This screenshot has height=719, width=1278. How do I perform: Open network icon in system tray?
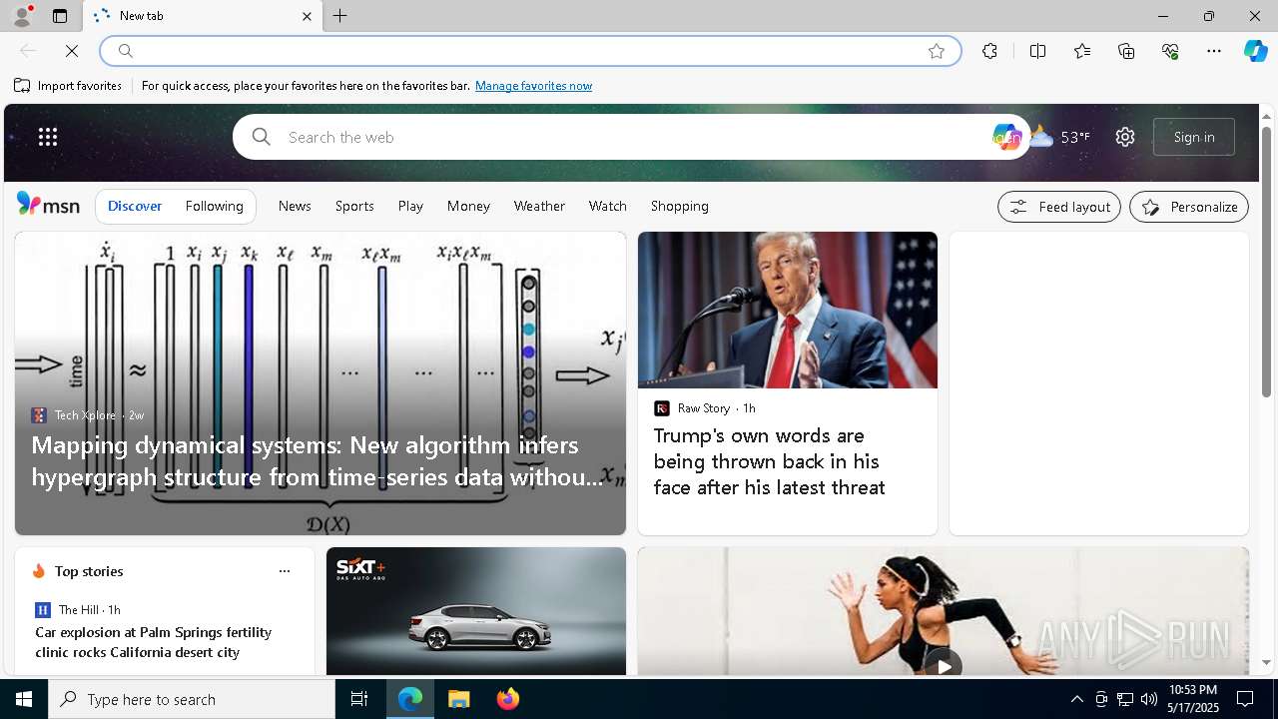click(x=1125, y=699)
